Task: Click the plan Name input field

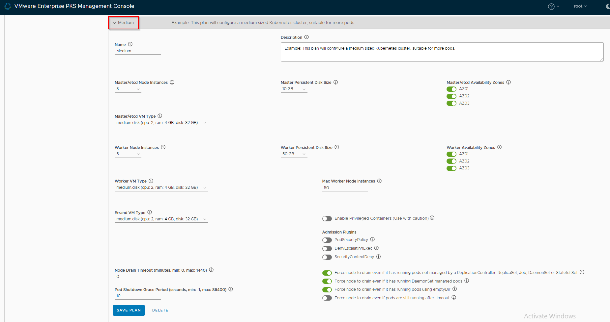Action: point(138,51)
